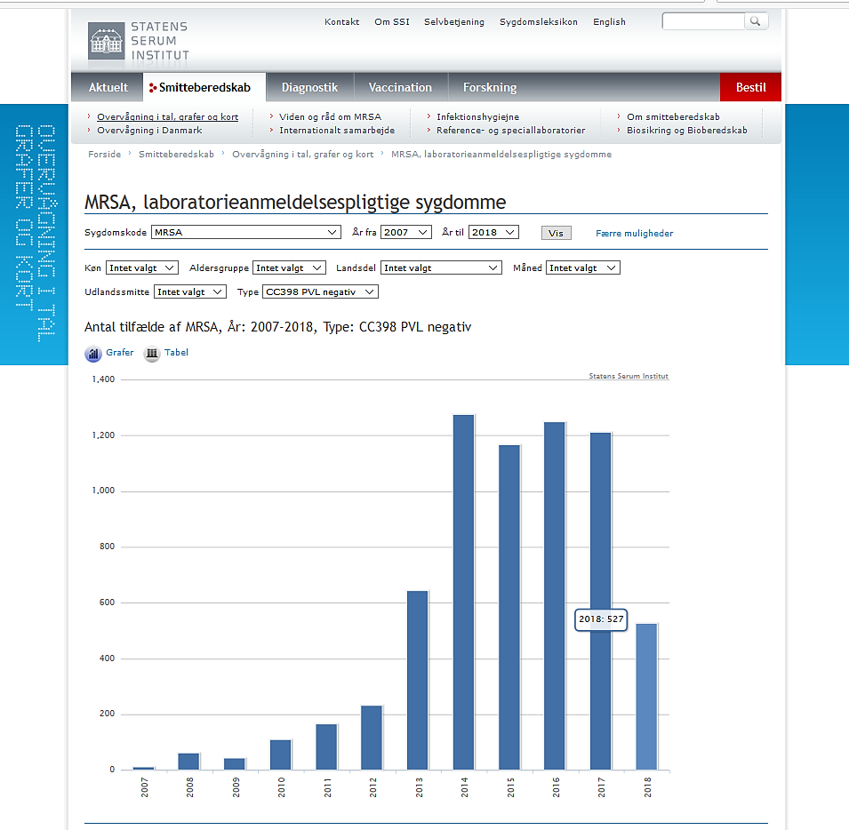Open Biosikring og Bioberedskab link

pos(686,131)
